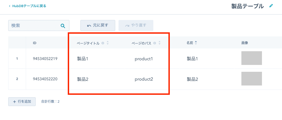Click the row number 1 cell

click(17, 59)
